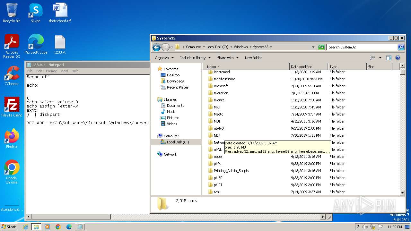Toggle the preview pane button in Explorer
The width and height of the screenshot is (411, 231).
click(x=389, y=58)
